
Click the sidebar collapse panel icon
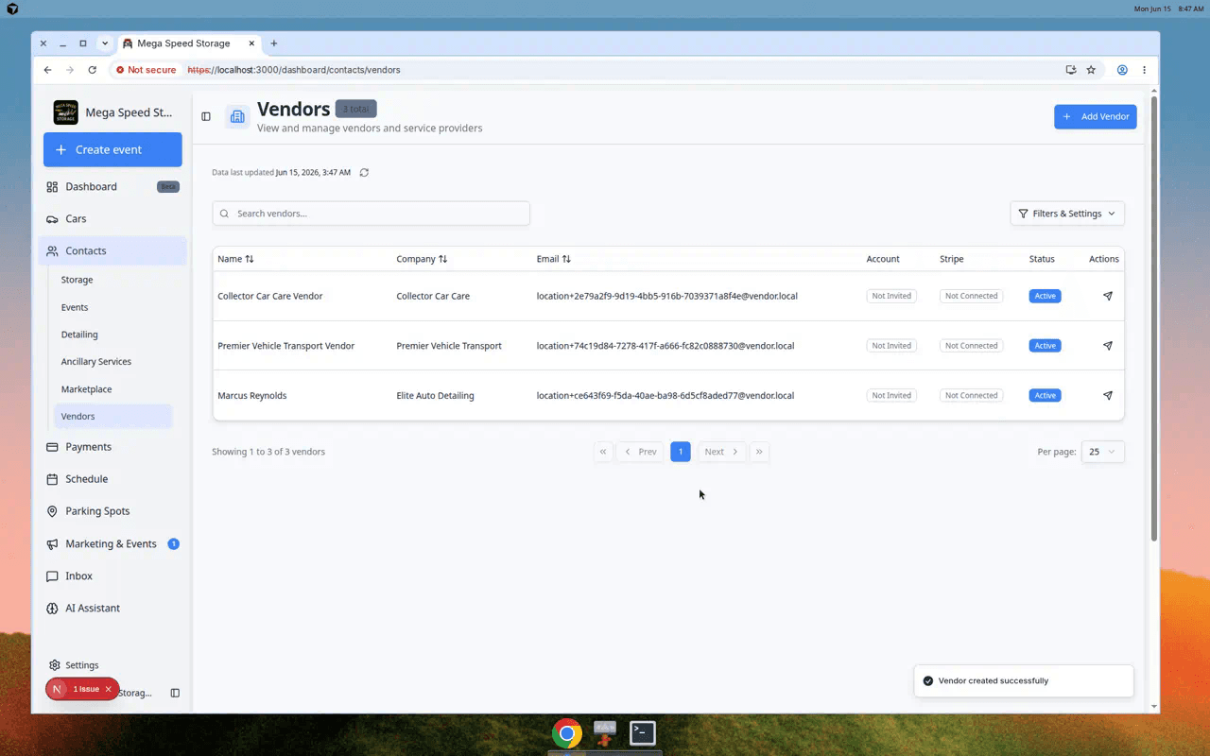[x=206, y=116]
